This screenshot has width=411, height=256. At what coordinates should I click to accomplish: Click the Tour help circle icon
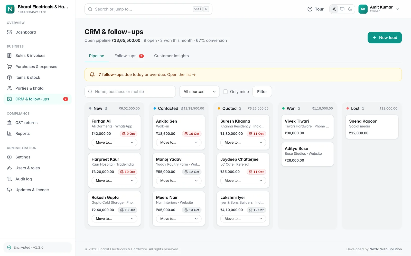(x=310, y=9)
